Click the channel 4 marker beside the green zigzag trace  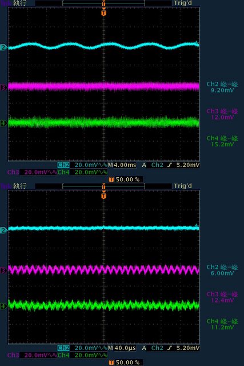[3, 306]
